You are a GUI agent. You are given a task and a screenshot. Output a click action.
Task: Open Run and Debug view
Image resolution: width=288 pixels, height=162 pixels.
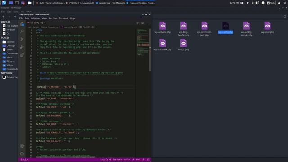pyautogui.click(x=22, y=47)
